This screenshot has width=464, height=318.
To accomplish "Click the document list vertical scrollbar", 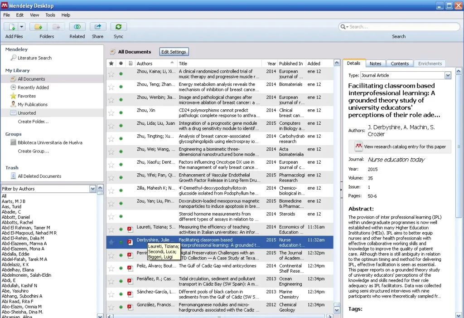I will pos(337,181).
